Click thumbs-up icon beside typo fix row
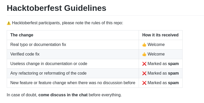This screenshot has width=204, height=103. [144, 45]
